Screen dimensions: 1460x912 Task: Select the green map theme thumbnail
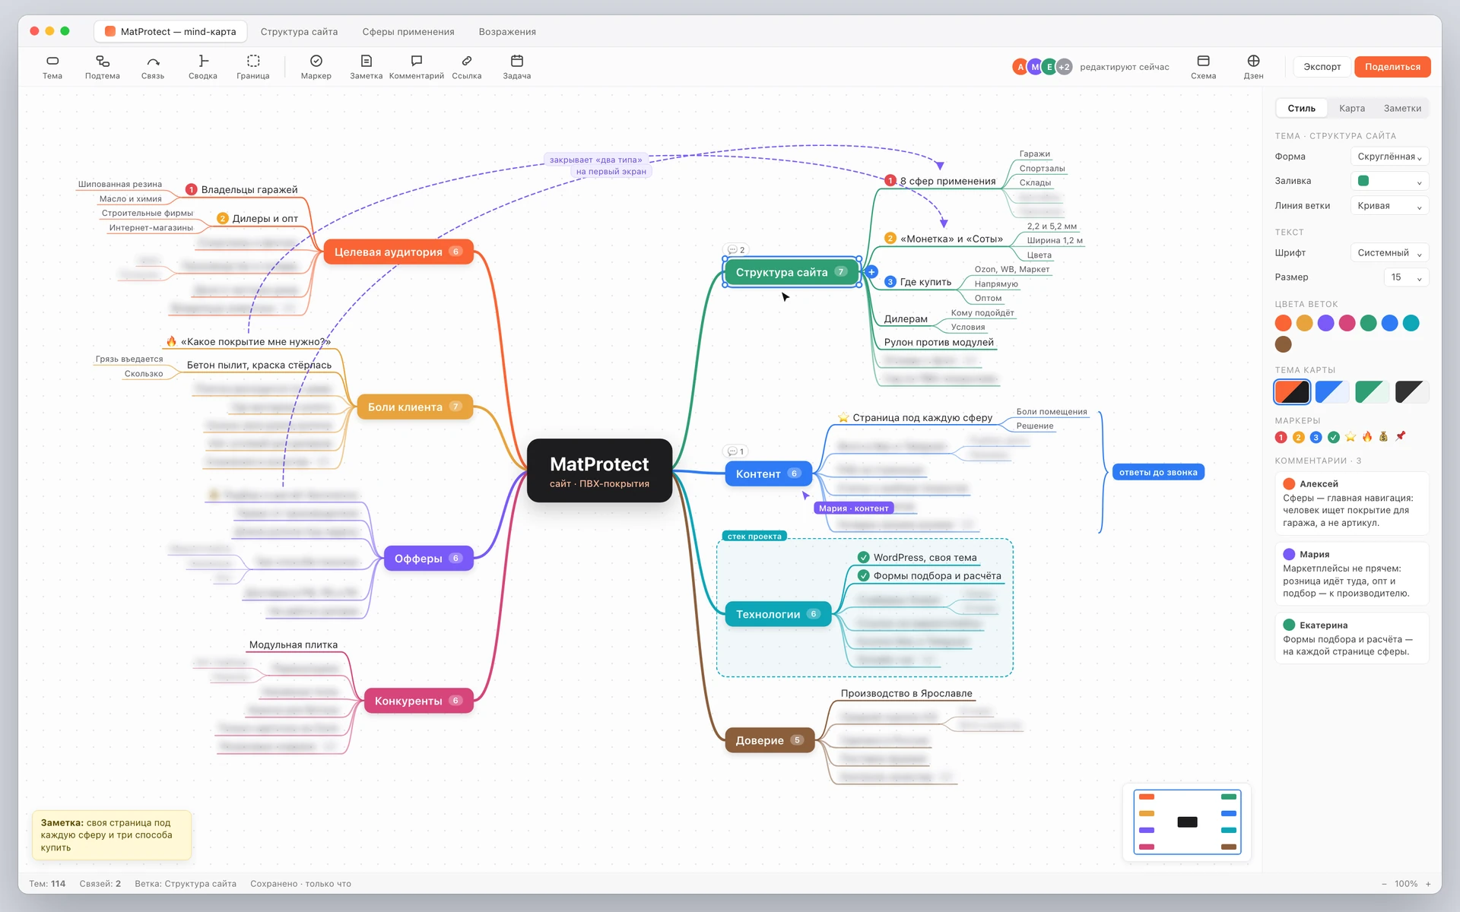pos(1373,392)
